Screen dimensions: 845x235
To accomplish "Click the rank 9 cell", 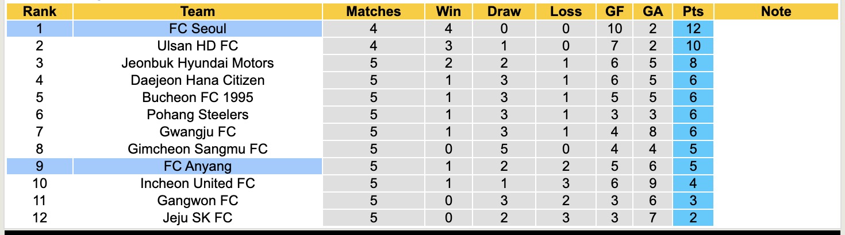I will 39,166.
